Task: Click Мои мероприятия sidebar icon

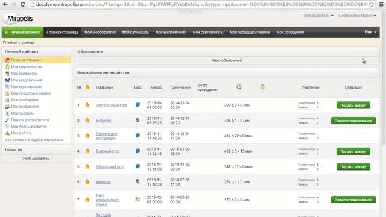Action: click(7, 67)
